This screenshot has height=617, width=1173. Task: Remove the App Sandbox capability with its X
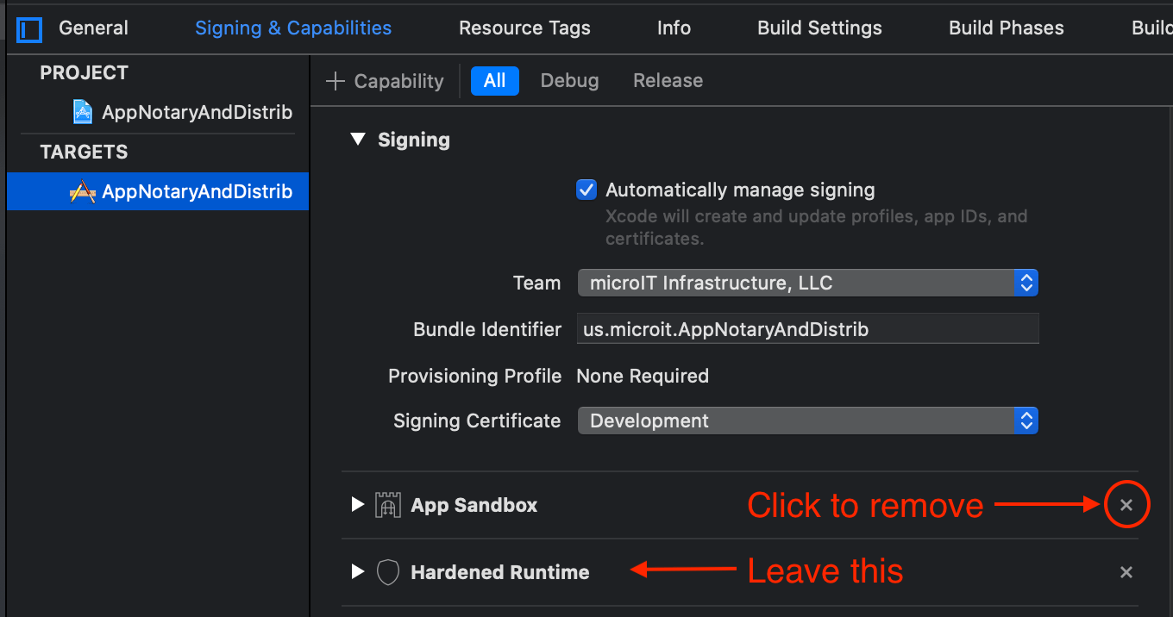pyautogui.click(x=1126, y=504)
